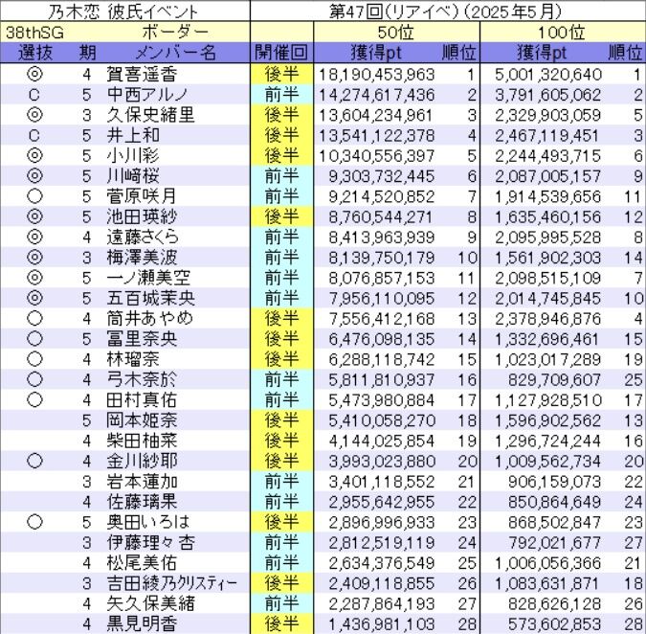646x634 pixels.
Task: Select member name '梅澤美波'
Action: 142,258
